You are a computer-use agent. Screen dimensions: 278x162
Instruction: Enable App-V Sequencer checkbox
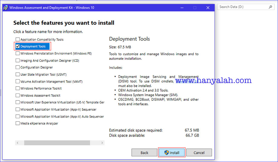18,110
